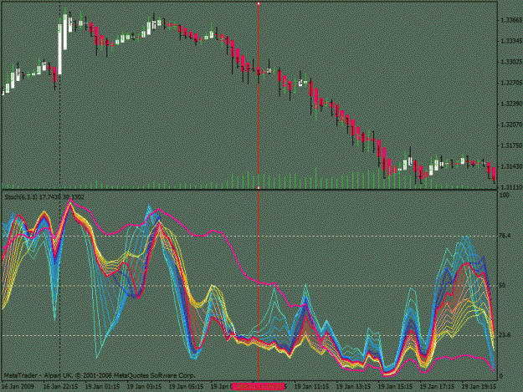Click the 1.32705 price level label
Image resolution: width=523 pixels, height=392 pixels.
pos(511,83)
